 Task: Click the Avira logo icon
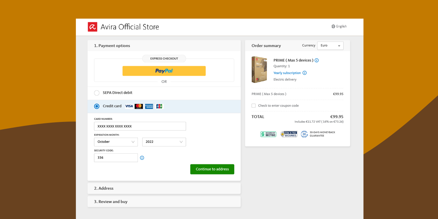click(x=92, y=27)
